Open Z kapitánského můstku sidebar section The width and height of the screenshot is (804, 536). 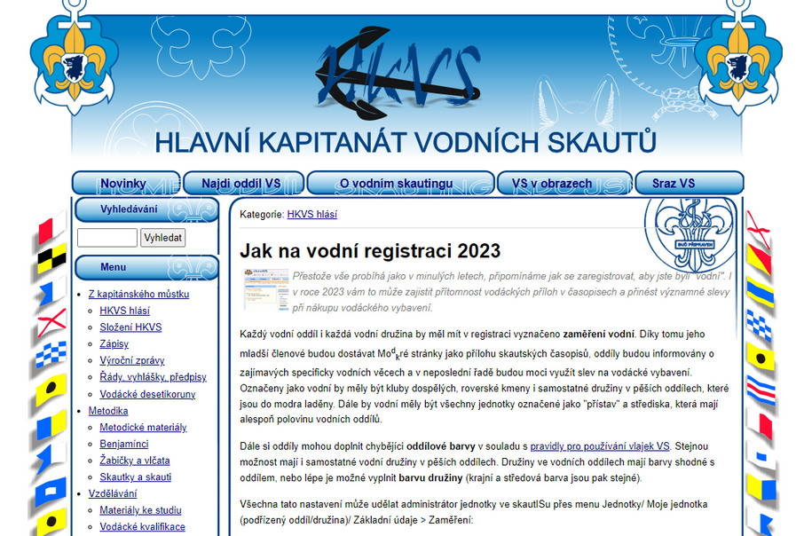pos(138,294)
